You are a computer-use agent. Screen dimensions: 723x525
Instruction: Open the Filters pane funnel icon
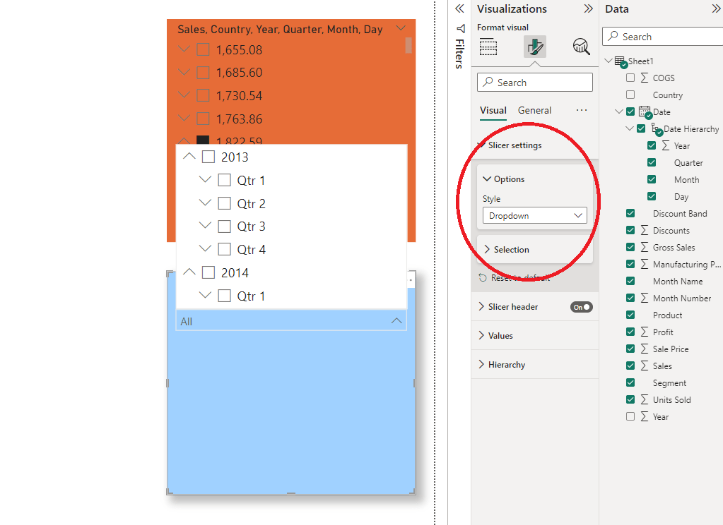coord(461,28)
